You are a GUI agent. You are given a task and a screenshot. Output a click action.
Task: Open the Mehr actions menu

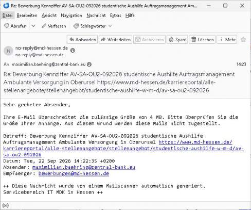pos(227,40)
